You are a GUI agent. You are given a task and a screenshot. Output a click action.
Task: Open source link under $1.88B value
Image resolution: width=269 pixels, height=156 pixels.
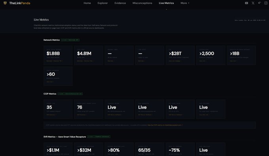55,61
